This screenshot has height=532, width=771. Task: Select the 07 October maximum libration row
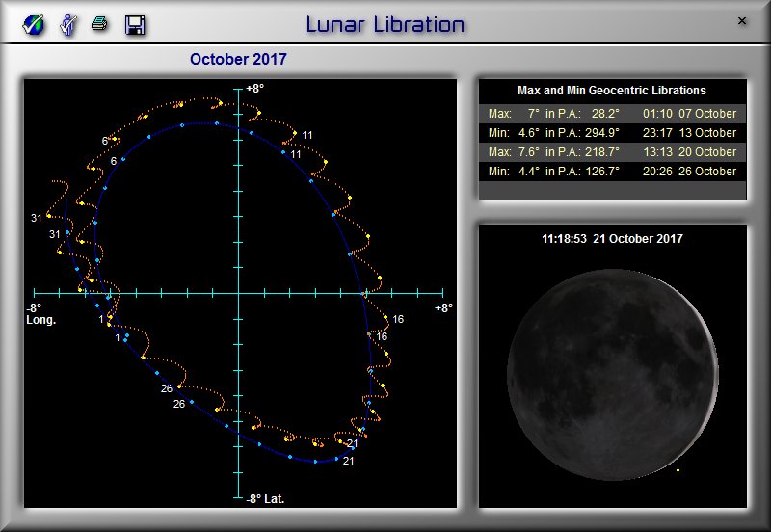point(612,114)
